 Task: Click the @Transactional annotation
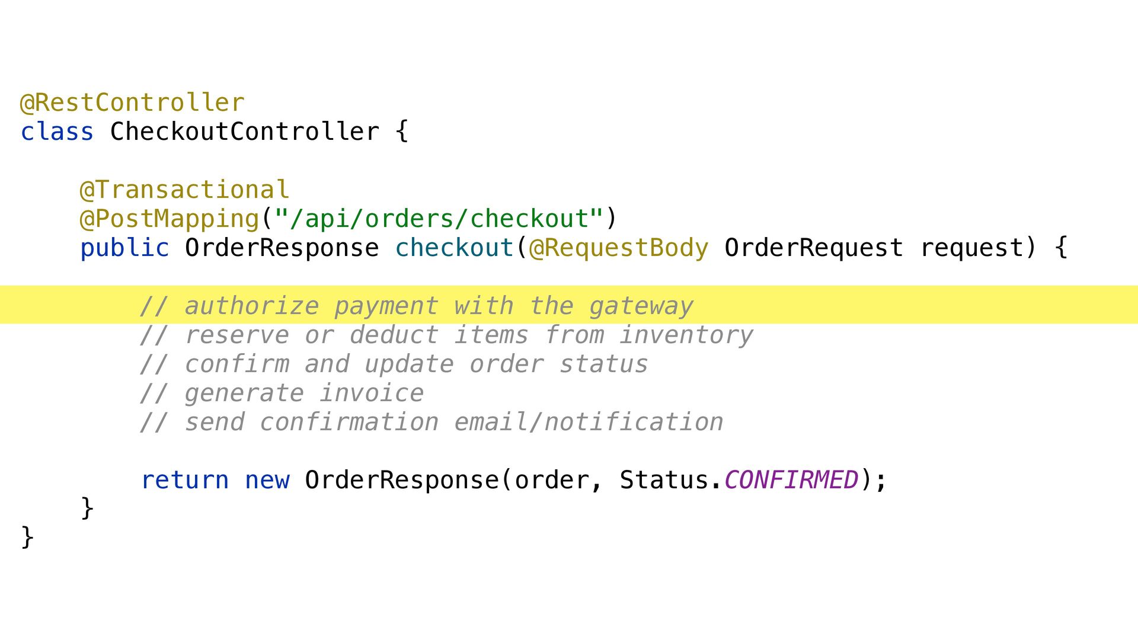coord(184,190)
